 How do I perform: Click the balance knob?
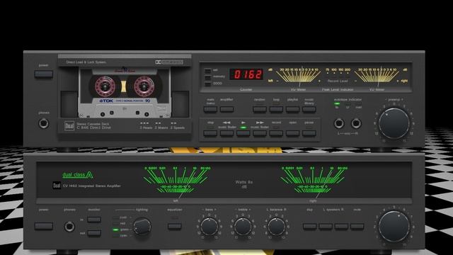click(277, 227)
